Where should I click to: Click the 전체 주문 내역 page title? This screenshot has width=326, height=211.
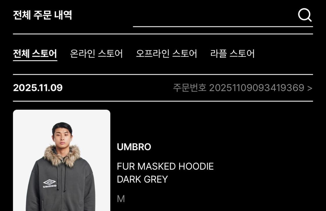pyautogui.click(x=42, y=15)
